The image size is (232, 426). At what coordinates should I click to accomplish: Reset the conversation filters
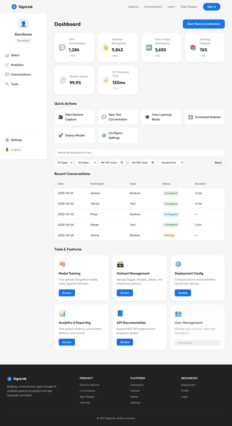[x=218, y=163]
